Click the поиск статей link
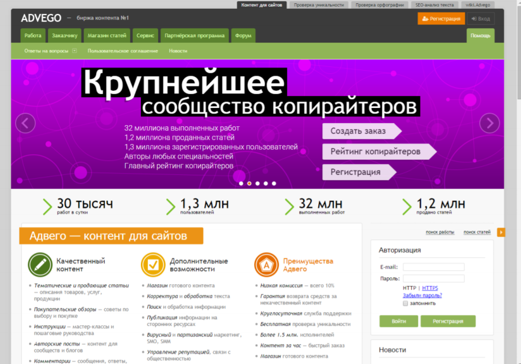The width and height of the screenshot is (521, 364). (477, 232)
